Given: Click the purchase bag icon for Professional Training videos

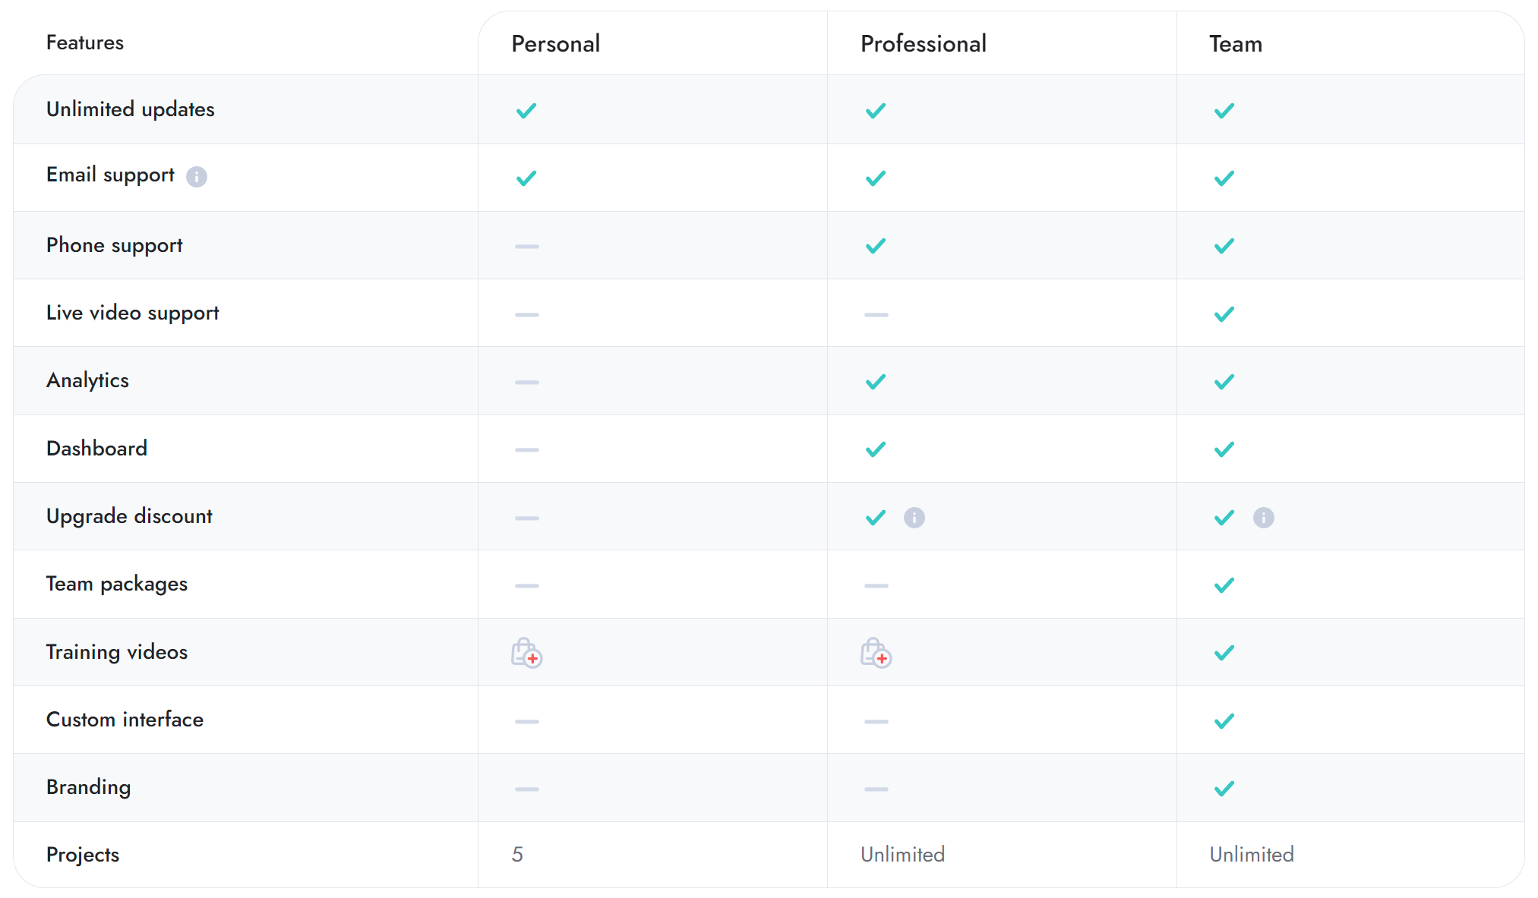Looking at the screenshot, I should (x=875, y=654).
